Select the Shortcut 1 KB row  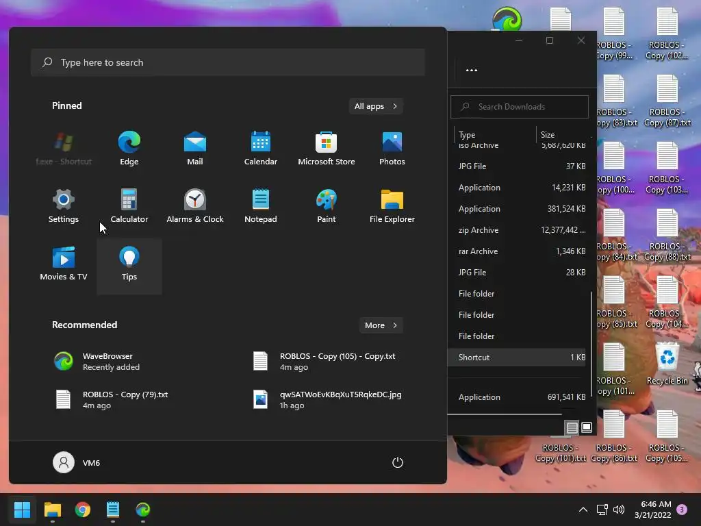click(517, 358)
